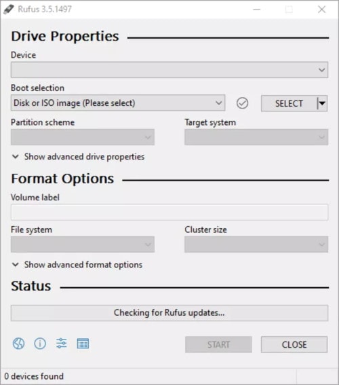The image size is (339, 385).
Task: Open the File system dropdown
Action: [x=83, y=244]
